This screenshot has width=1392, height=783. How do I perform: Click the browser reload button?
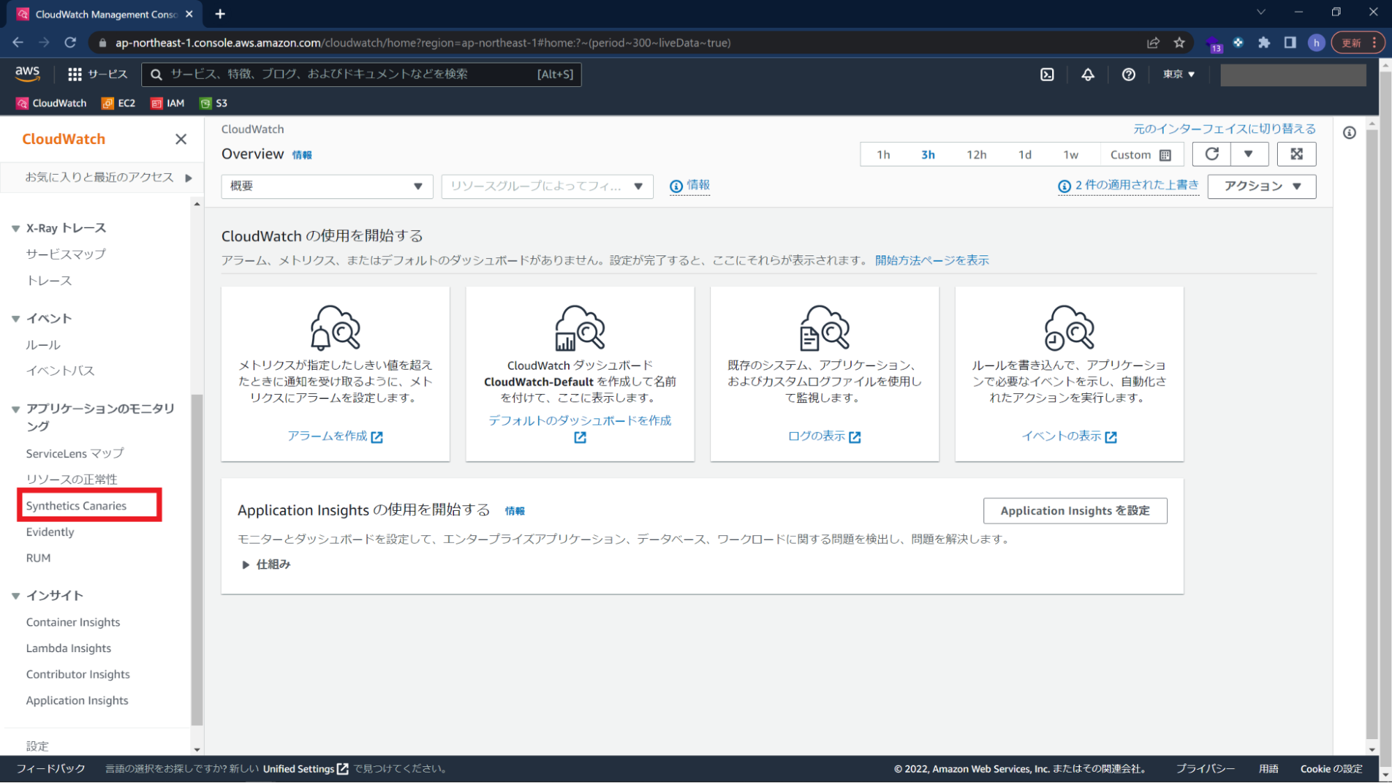[70, 42]
